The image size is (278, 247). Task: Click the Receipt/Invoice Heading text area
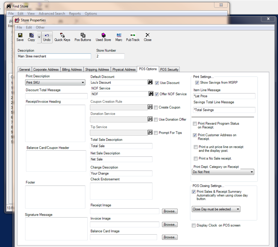tap(55, 123)
